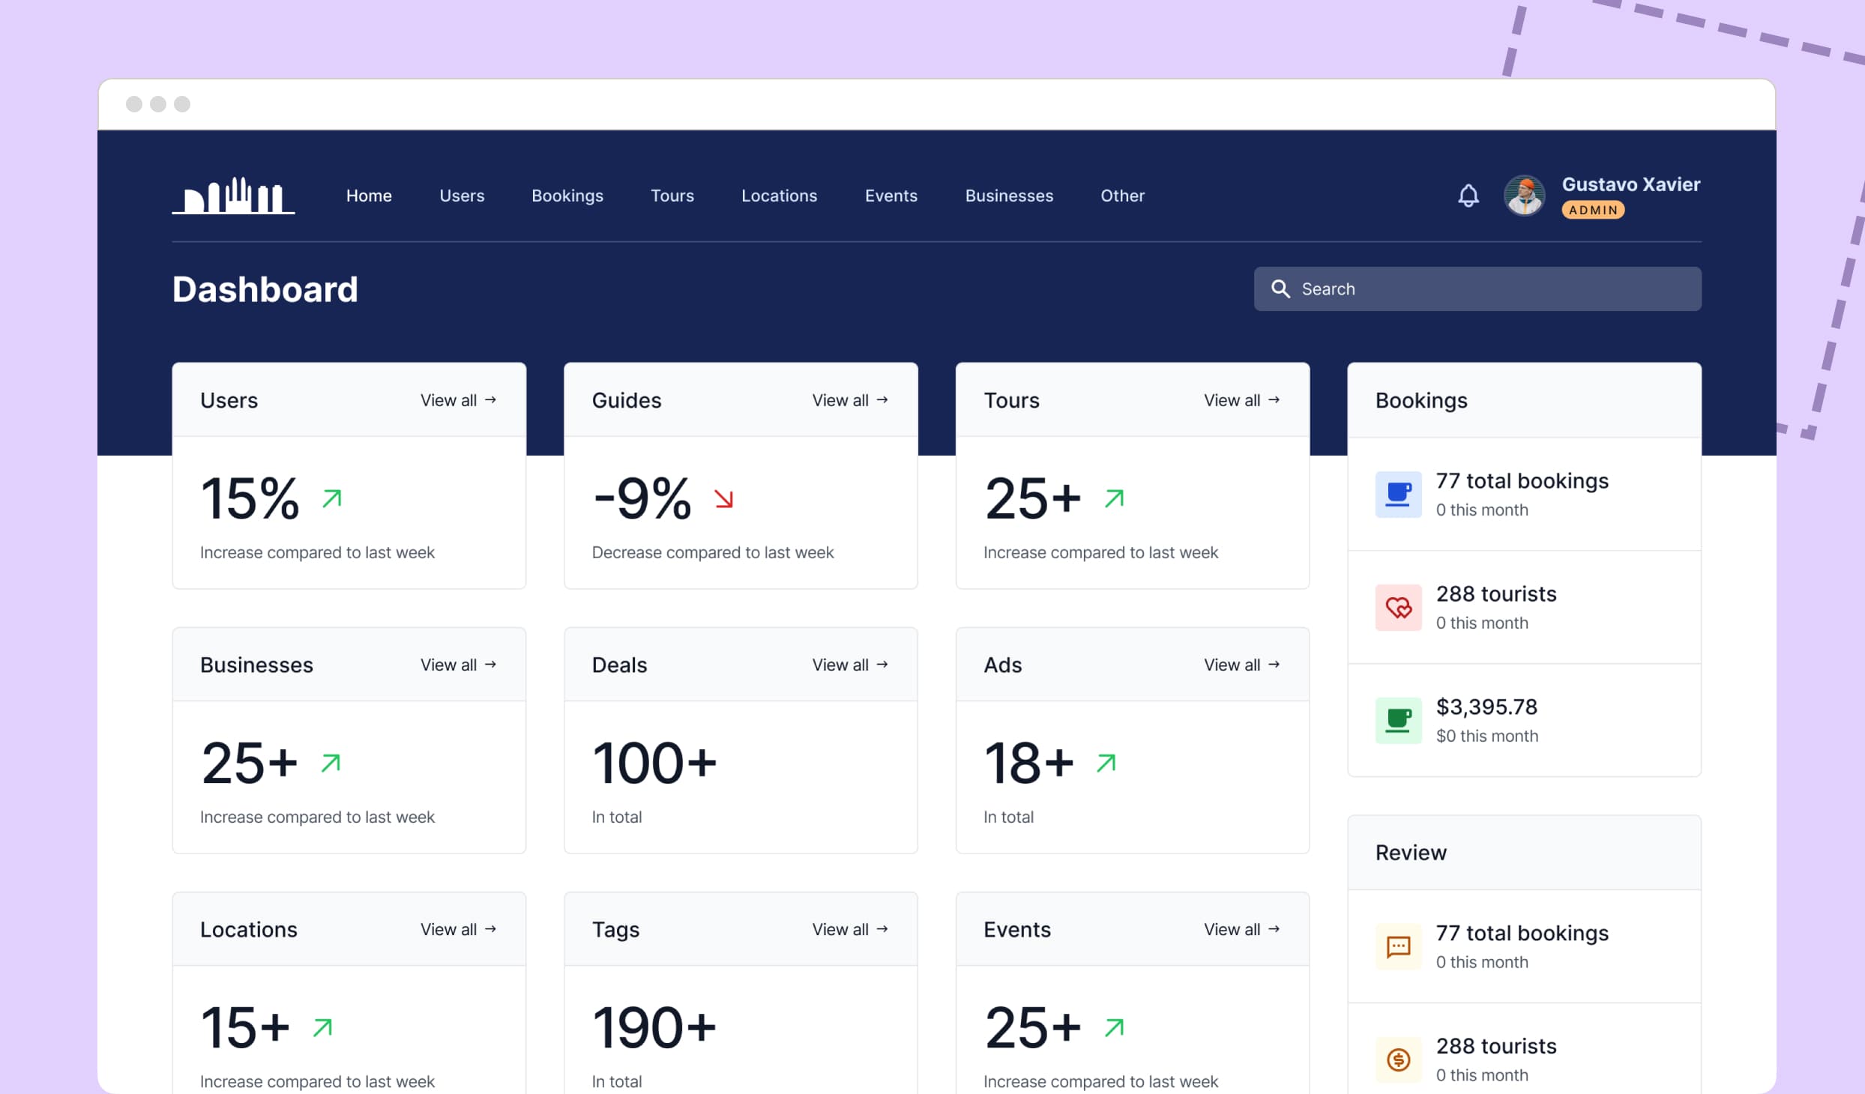Image resolution: width=1865 pixels, height=1094 pixels.
Task: Go to the Home nav item
Action: tap(369, 196)
